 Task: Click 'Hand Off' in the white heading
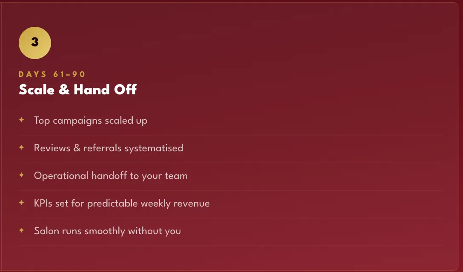pos(105,89)
